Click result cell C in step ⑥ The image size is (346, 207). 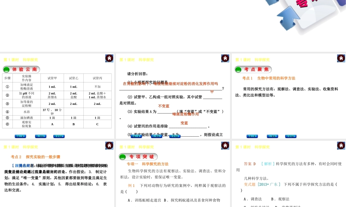click(x=98, y=124)
